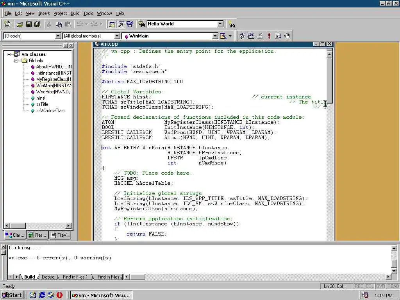Open the (Globals) class combo dropdown
The height and width of the screenshot is (300, 400).
pos(58,36)
